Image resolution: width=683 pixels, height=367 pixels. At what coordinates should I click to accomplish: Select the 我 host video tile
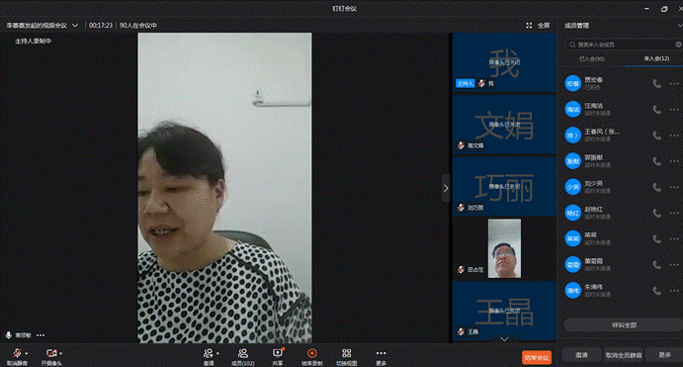[504, 62]
